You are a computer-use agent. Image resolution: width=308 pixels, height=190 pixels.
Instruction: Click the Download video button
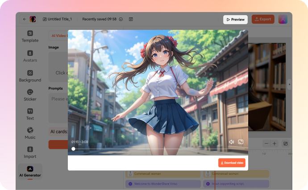click(232, 163)
